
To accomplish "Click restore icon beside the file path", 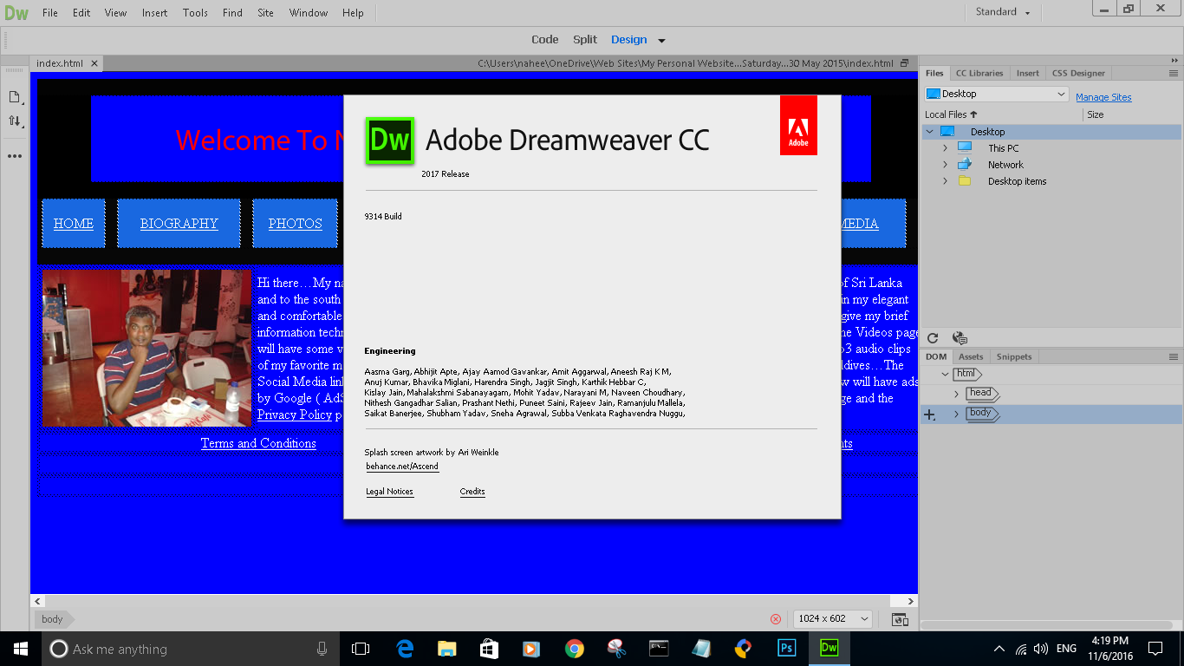I will [x=905, y=63].
